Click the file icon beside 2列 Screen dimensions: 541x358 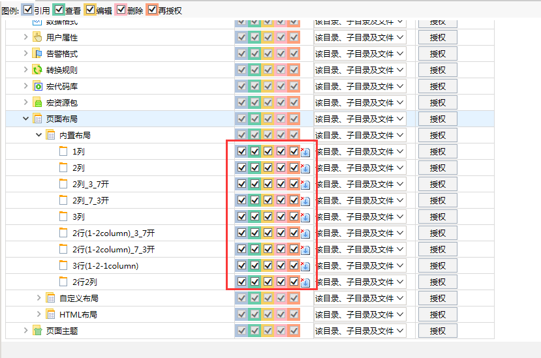click(x=63, y=168)
